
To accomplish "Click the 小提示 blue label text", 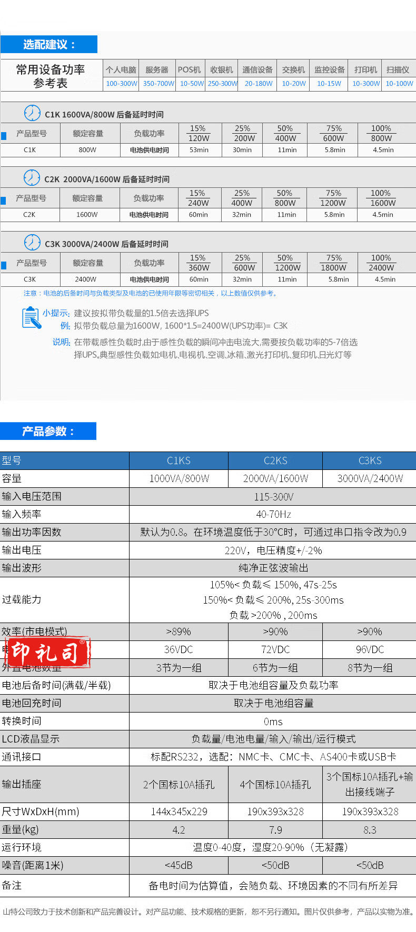I will tap(56, 313).
